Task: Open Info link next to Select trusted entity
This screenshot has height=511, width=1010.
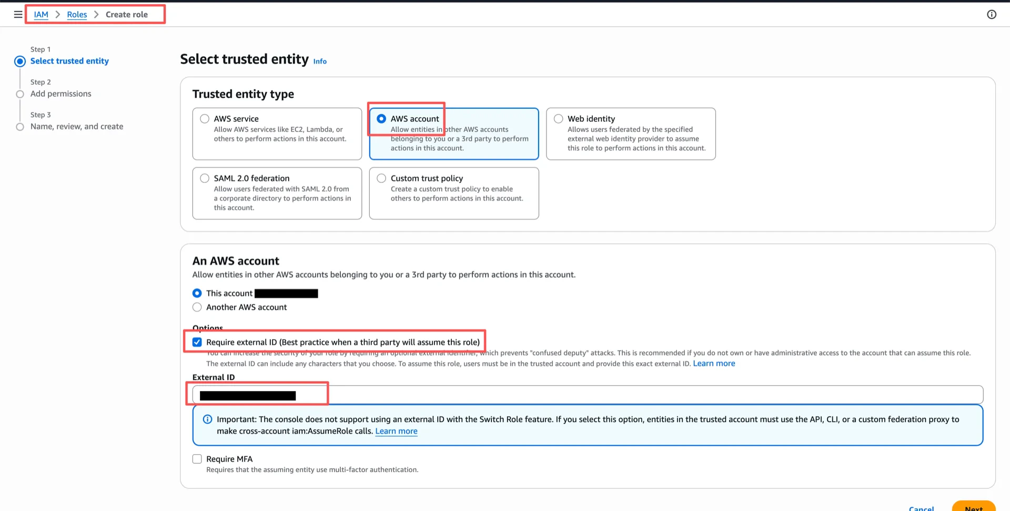Action: (320, 61)
